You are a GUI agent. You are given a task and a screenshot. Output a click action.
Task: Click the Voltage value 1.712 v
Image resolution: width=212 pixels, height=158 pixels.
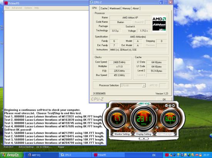(x=144, y=31)
